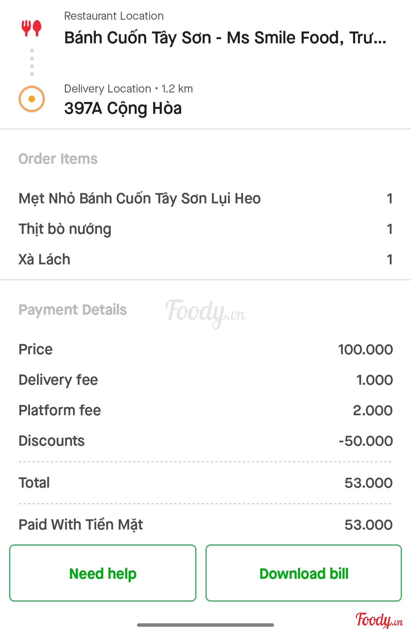This screenshot has width=411, height=629.
Task: Tap the home indicator bar at bottom
Action: (205, 625)
